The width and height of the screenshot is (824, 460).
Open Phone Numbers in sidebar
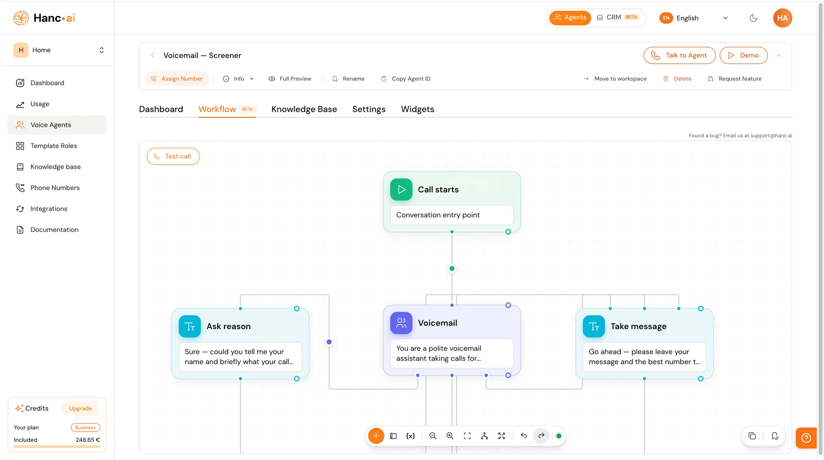pos(57,188)
